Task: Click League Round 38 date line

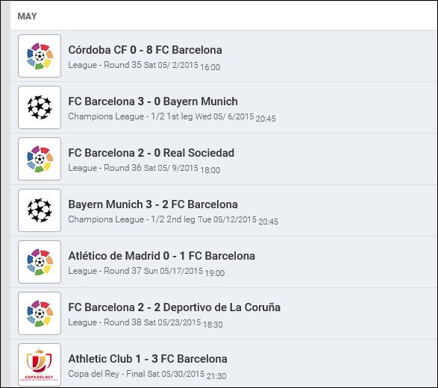Action: click(x=146, y=323)
